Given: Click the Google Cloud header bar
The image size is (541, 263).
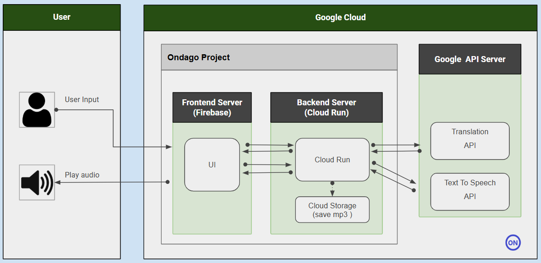Looking at the screenshot, I should 341,18.
